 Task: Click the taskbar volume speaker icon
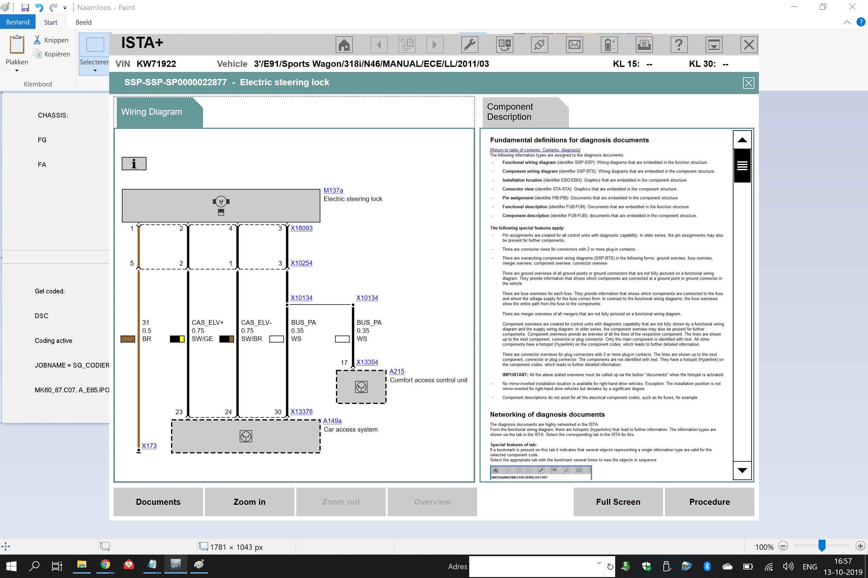[x=788, y=567]
